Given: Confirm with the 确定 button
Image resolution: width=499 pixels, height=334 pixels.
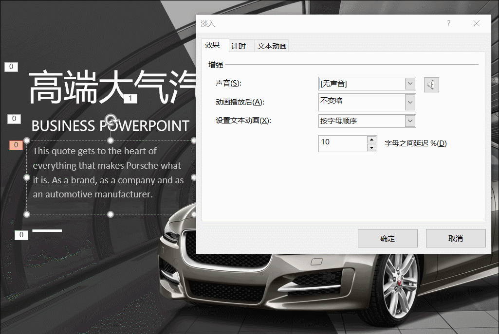Looking at the screenshot, I should click(388, 238).
